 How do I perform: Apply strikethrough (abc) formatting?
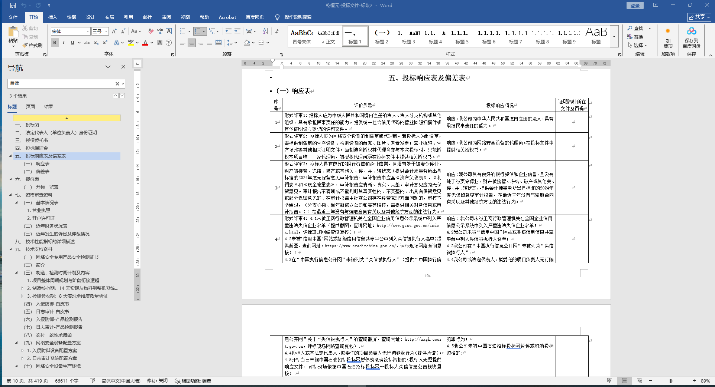87,43
